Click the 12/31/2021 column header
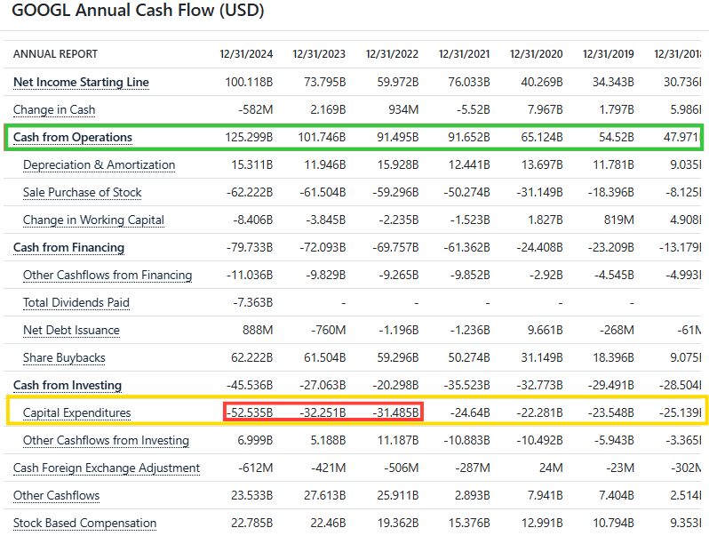Screen dimensions: 709x536 click(465, 54)
